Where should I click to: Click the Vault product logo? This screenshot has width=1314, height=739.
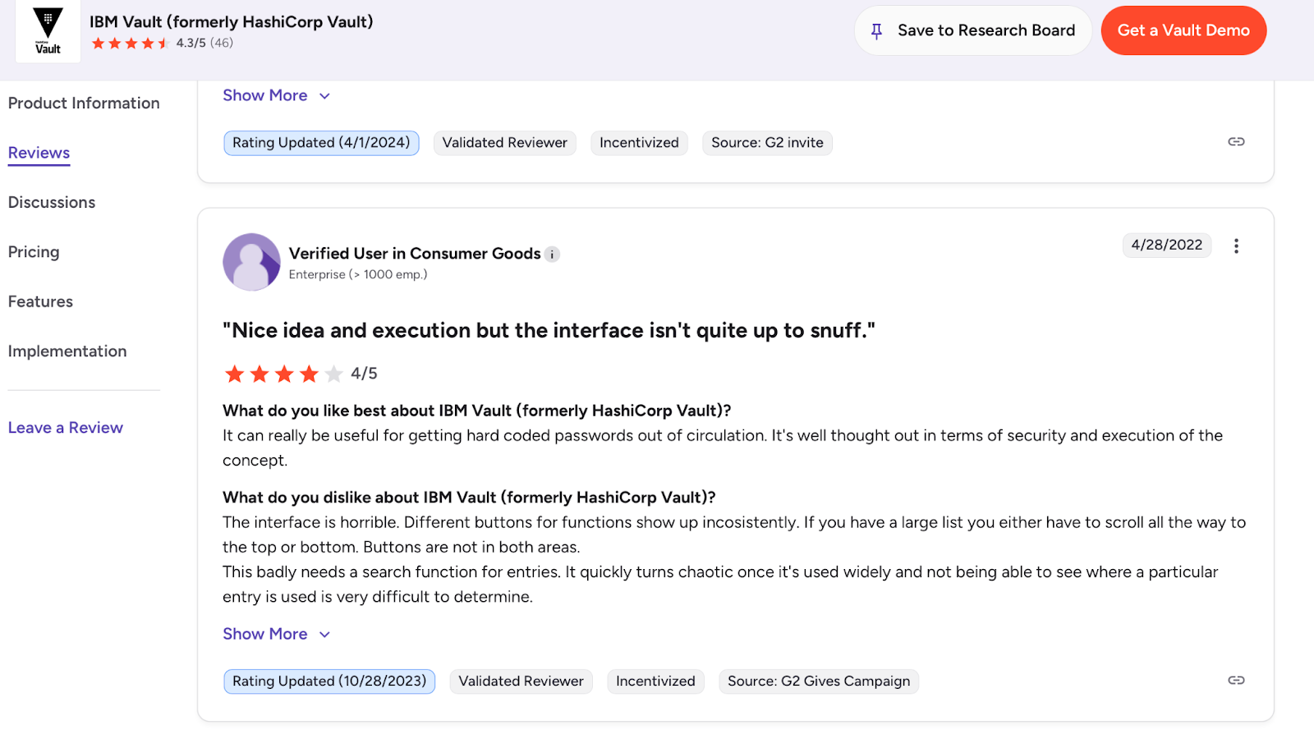click(48, 31)
